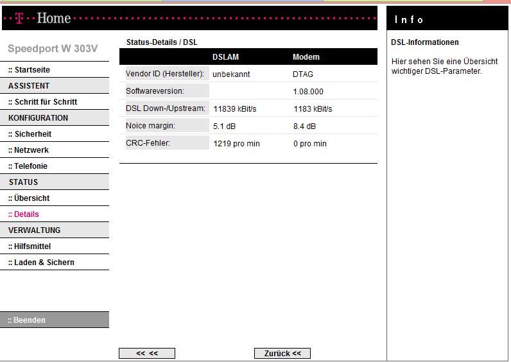Click the Info panel title
This screenshot has height=362, width=511.
pyautogui.click(x=409, y=20)
